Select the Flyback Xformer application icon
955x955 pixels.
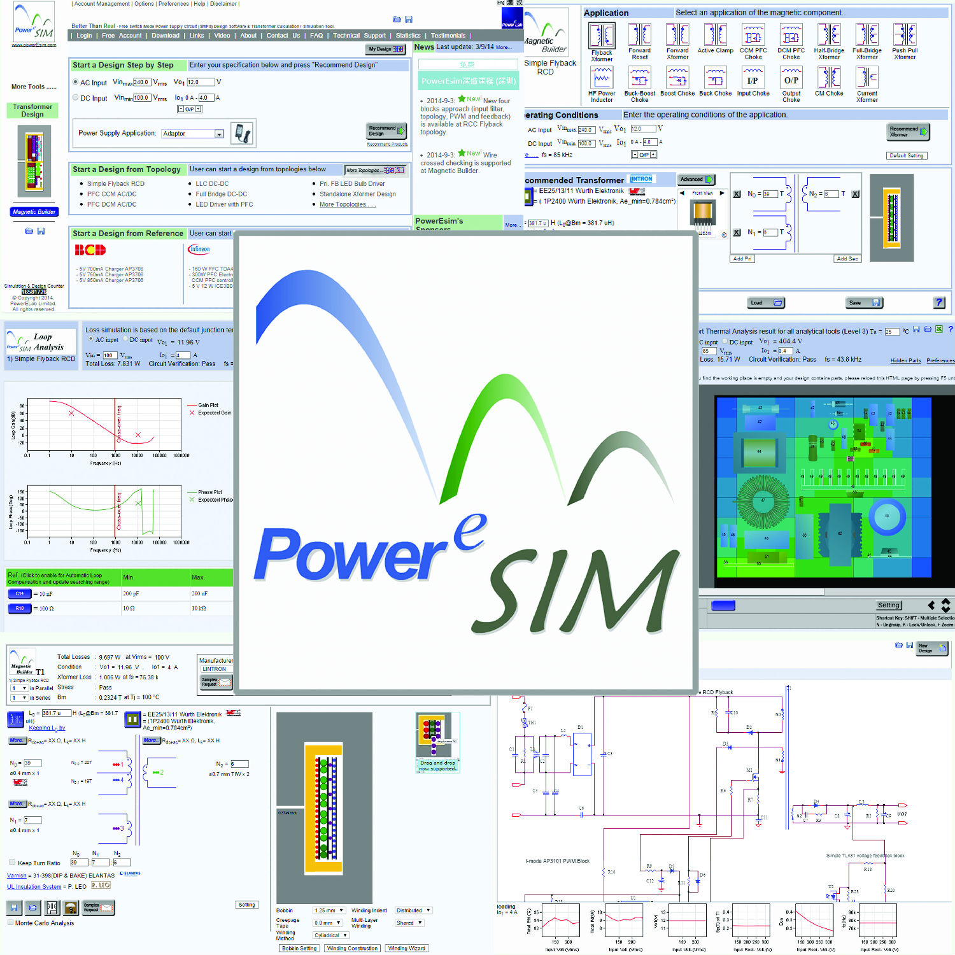[602, 36]
